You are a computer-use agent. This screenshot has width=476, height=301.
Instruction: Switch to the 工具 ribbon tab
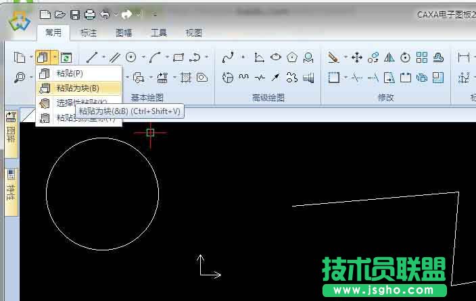click(159, 32)
